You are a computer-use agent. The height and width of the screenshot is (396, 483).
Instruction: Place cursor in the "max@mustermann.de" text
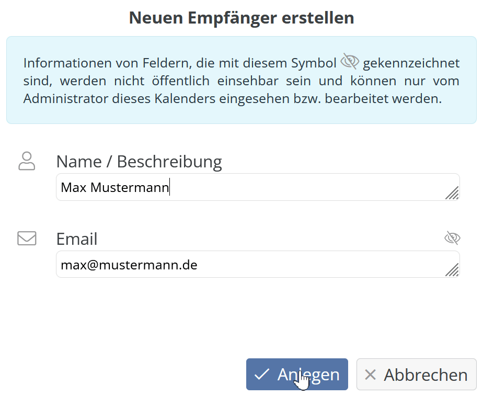129,265
